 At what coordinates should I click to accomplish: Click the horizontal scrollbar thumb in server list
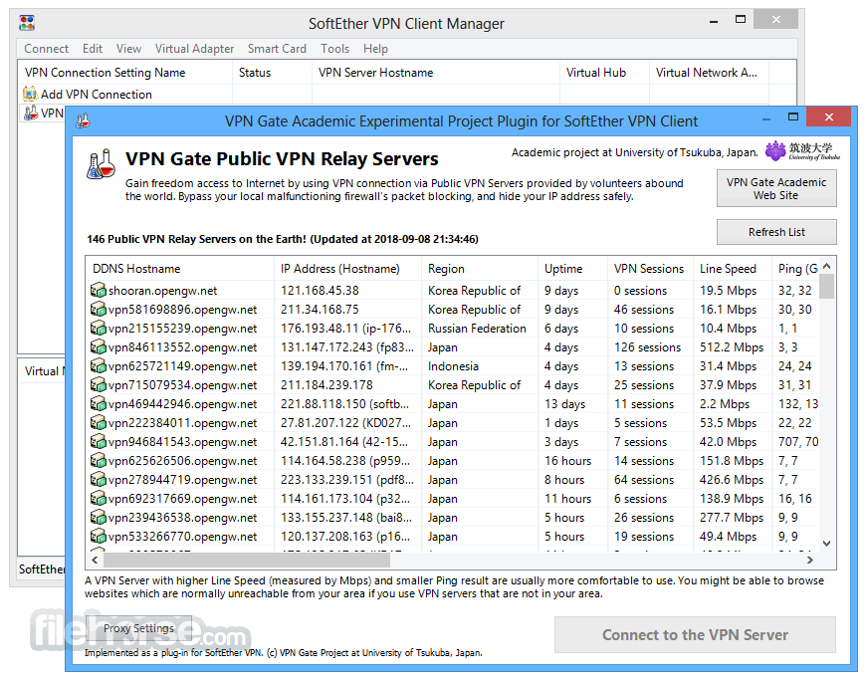click(247, 561)
